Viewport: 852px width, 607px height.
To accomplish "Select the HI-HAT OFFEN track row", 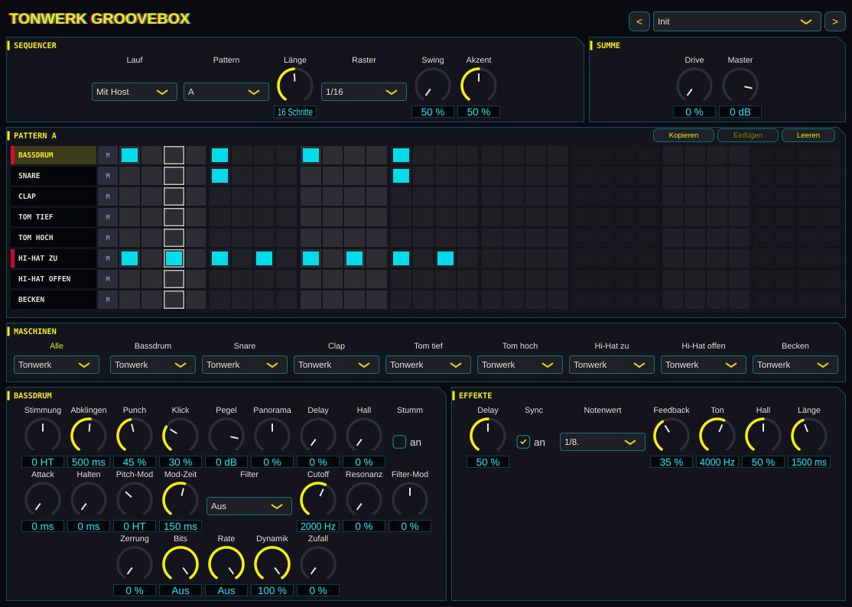I will click(54, 279).
